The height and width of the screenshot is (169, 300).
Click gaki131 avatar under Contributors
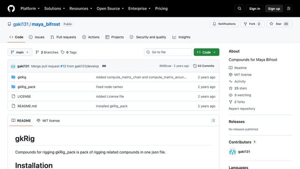pyautogui.click(x=232, y=152)
